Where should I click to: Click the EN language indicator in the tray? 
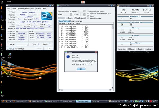[x=125, y=101]
